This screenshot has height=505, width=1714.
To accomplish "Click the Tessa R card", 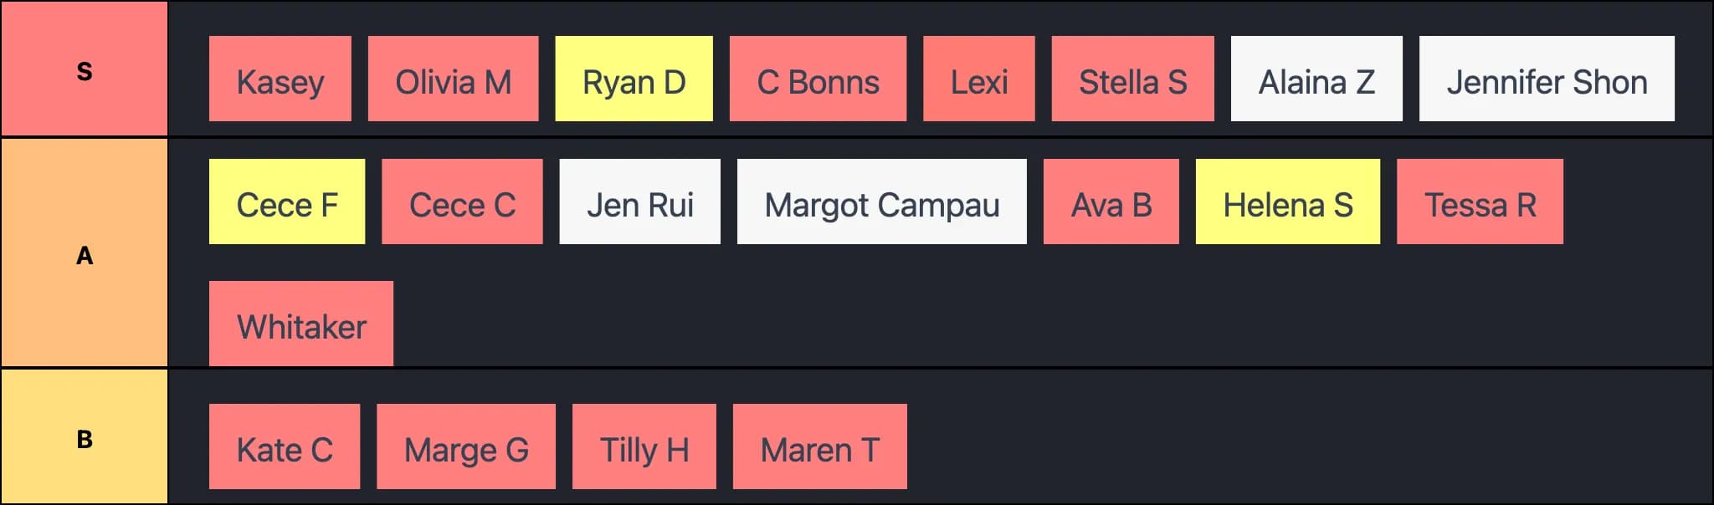I will click(x=1480, y=202).
